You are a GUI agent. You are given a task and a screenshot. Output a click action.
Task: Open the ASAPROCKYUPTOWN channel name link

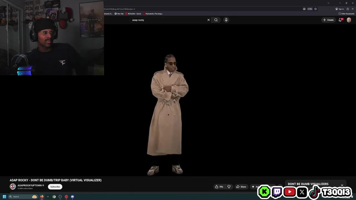(29, 185)
